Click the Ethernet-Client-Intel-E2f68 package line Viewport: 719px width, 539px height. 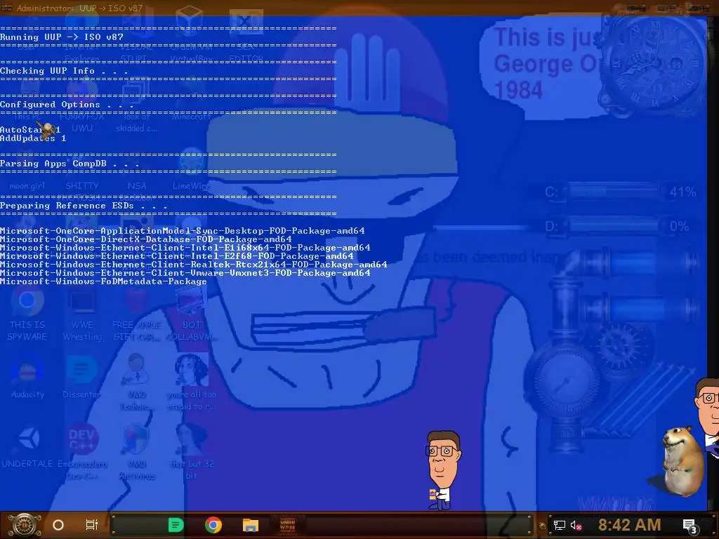[x=177, y=255]
